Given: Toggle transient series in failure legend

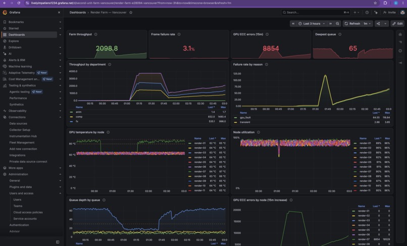Looking at the screenshot, I should (245, 122).
